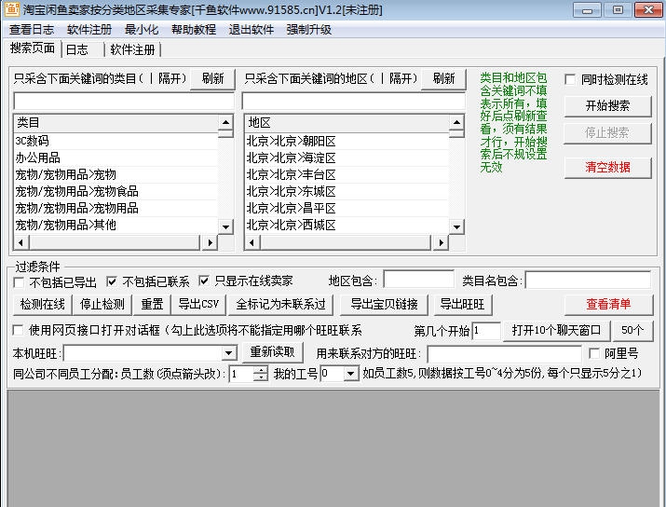The height and width of the screenshot is (507, 666).
Task: Click the 开始搜索 button
Action: click(x=607, y=106)
